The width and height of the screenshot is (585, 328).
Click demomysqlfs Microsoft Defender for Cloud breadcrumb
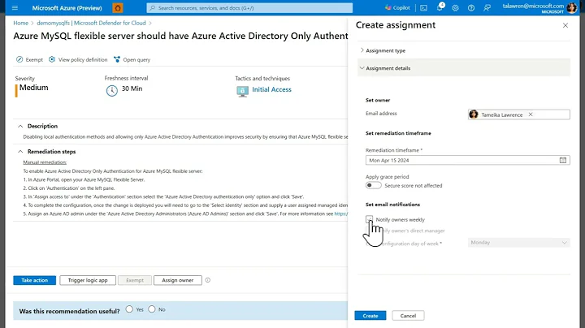pyautogui.click(x=91, y=23)
